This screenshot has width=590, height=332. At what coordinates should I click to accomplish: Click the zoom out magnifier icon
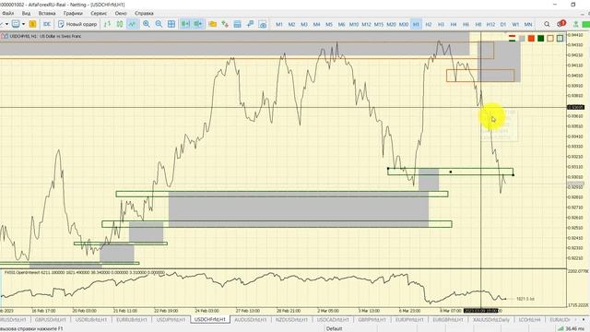[159, 24]
